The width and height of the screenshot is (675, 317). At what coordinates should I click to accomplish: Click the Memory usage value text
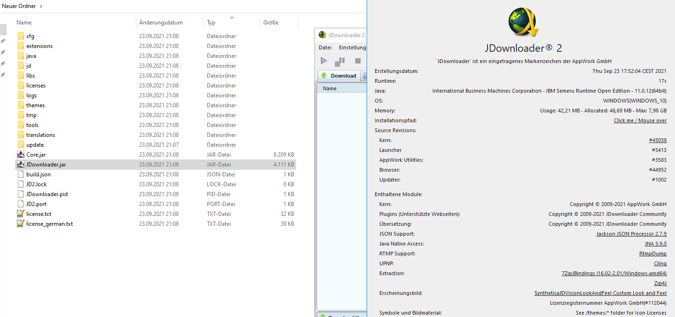pos(604,111)
